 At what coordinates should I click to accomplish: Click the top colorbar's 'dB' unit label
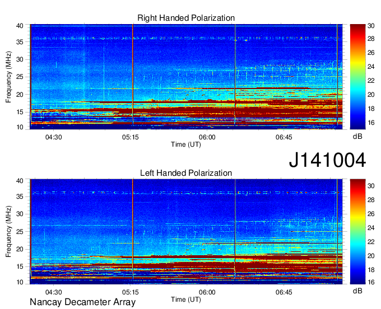pos(357,137)
